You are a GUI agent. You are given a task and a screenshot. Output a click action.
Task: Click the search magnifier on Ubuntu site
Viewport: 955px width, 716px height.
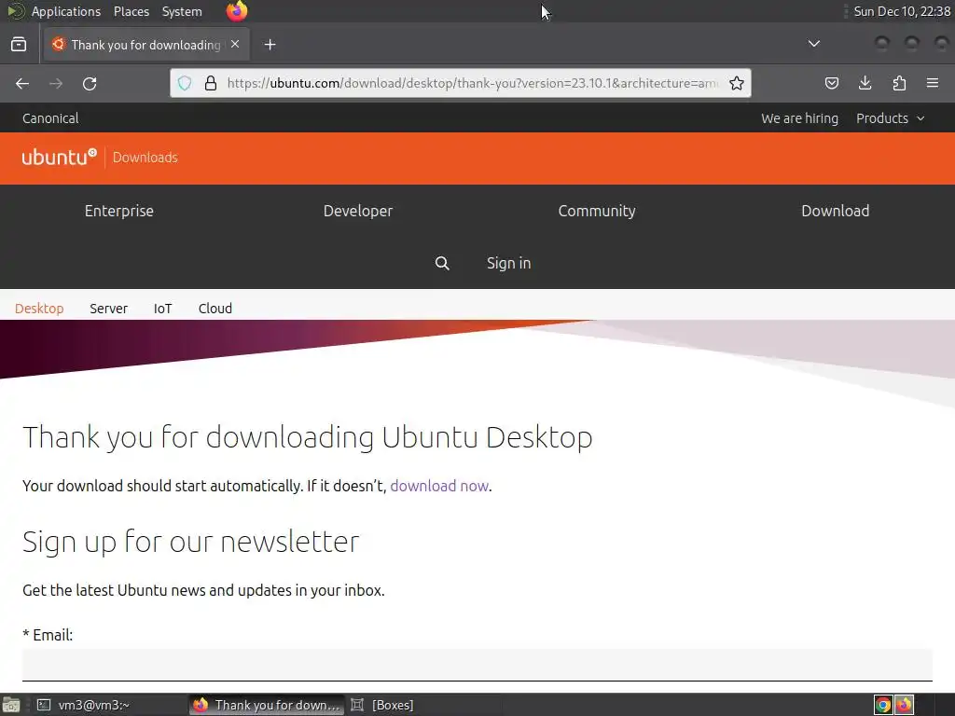(442, 263)
